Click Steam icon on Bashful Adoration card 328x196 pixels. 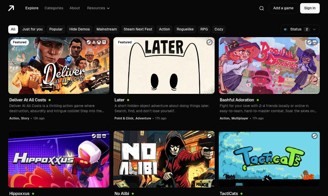(309, 42)
